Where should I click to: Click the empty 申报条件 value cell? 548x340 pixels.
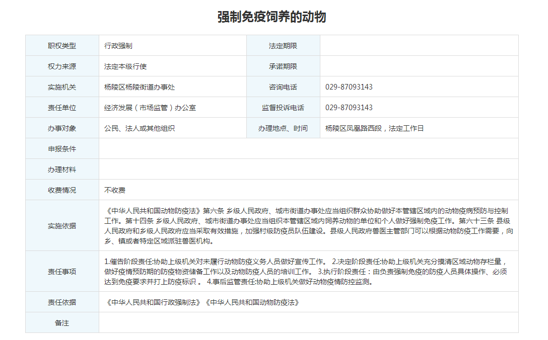(308, 149)
